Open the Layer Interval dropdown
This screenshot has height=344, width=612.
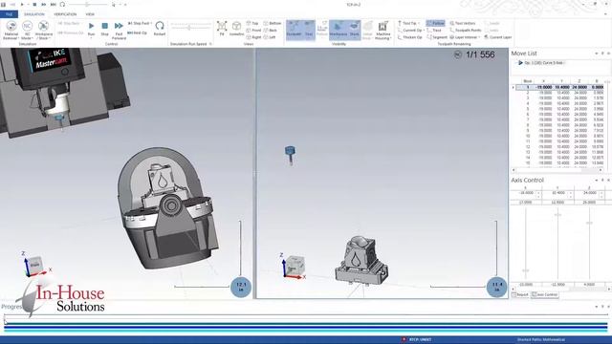coord(465,37)
